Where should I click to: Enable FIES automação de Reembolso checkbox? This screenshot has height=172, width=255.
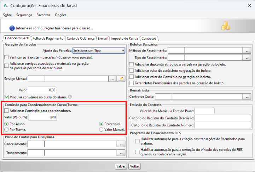point(137,141)
